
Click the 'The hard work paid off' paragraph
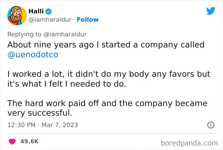point(107,108)
